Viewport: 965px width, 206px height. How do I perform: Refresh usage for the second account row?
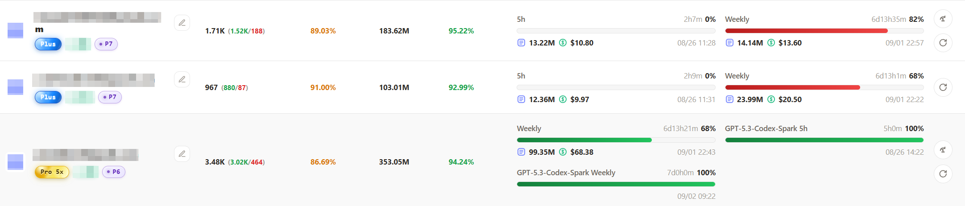[x=943, y=87]
